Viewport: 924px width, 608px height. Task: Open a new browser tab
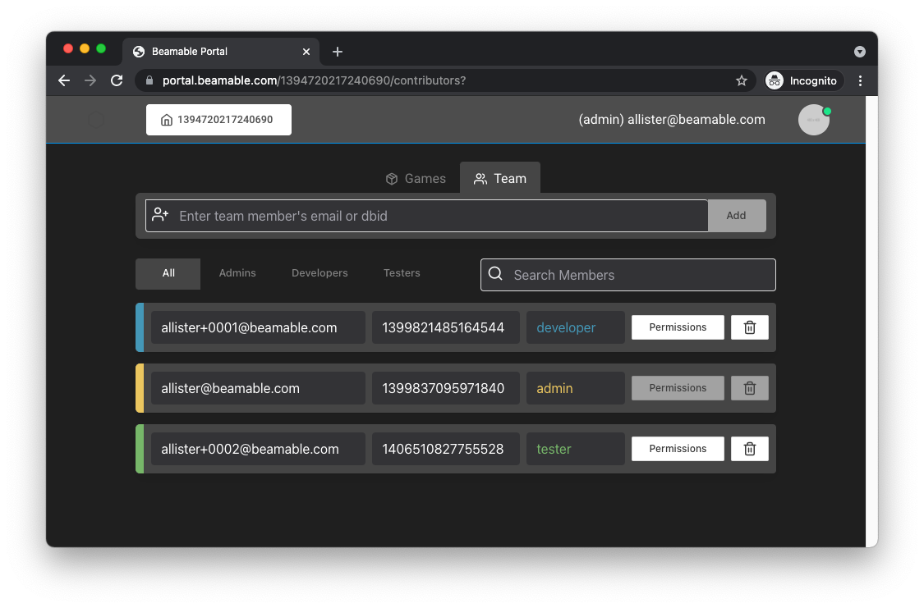click(x=337, y=52)
